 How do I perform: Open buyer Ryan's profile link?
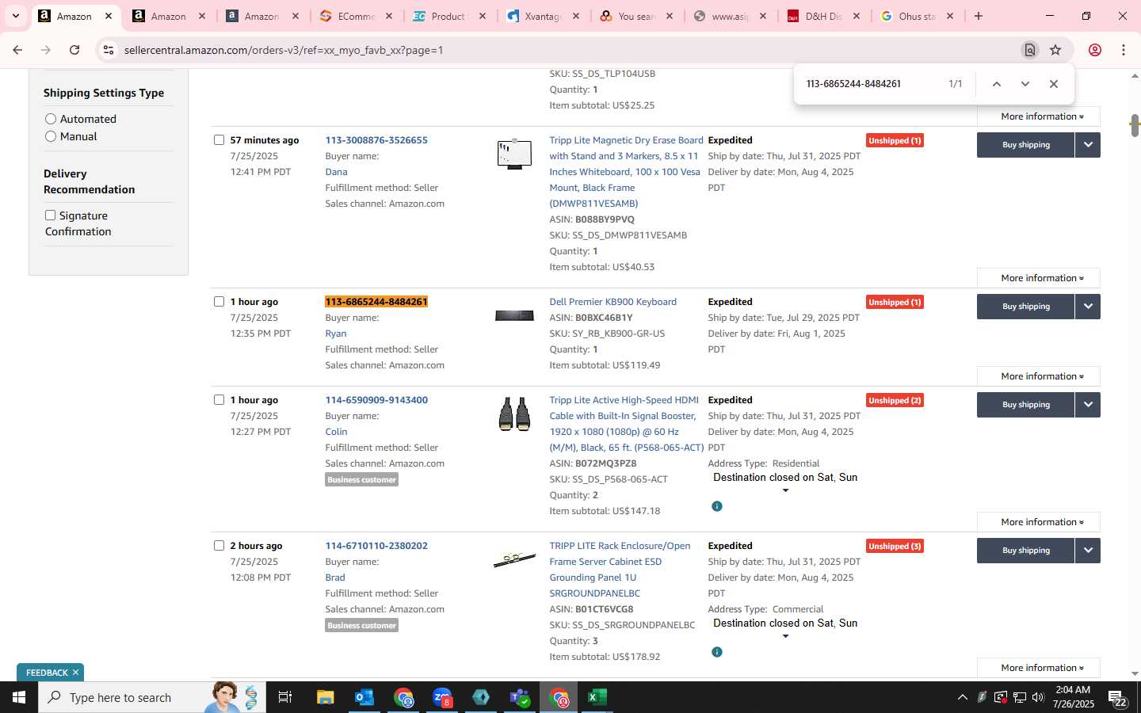click(x=336, y=334)
